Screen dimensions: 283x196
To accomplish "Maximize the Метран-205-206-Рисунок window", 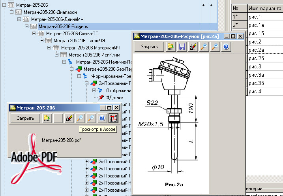I will [233, 36].
